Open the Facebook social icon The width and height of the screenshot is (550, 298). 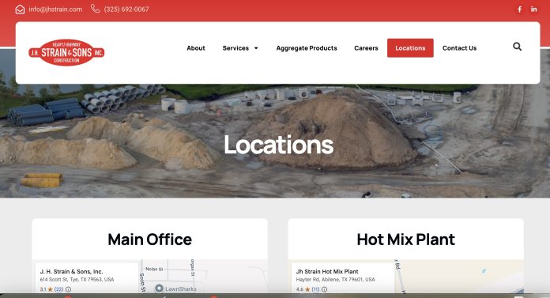(520, 9)
